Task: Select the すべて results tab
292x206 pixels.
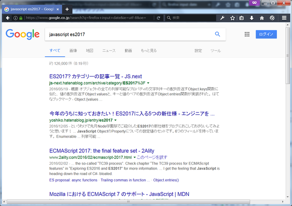Action: pyautogui.click(x=55, y=50)
